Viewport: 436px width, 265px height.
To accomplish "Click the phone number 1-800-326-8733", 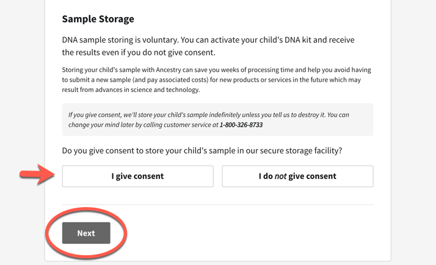I will 241,125.
